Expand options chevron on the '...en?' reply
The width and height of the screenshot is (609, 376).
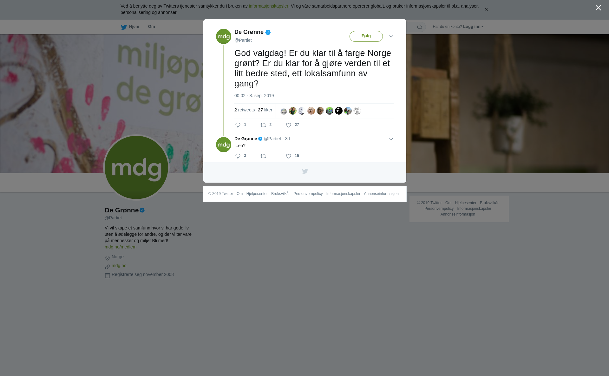point(391,139)
